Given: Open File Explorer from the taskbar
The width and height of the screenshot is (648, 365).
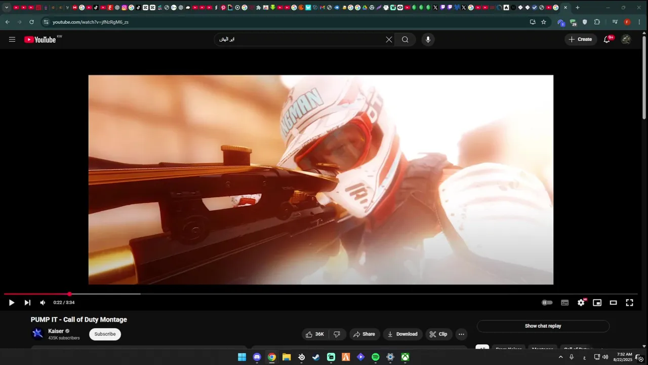Looking at the screenshot, I should click(x=287, y=357).
